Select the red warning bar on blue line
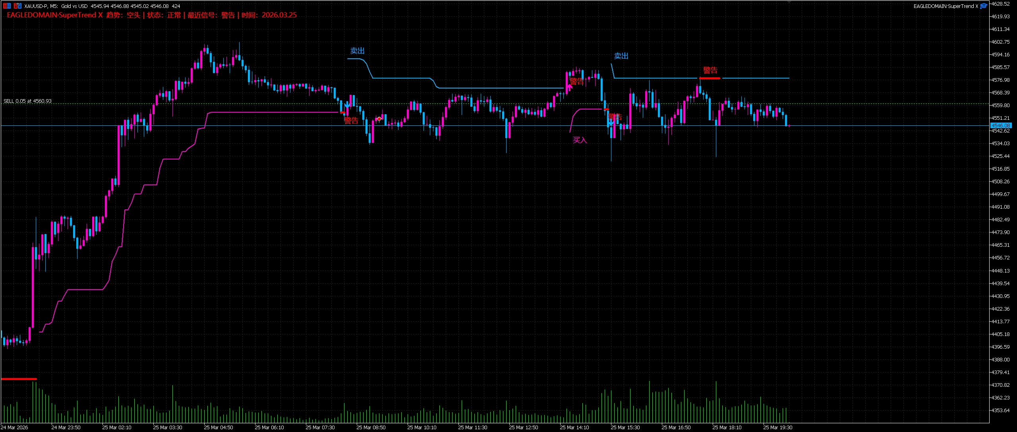1017x432 pixels. click(x=710, y=79)
